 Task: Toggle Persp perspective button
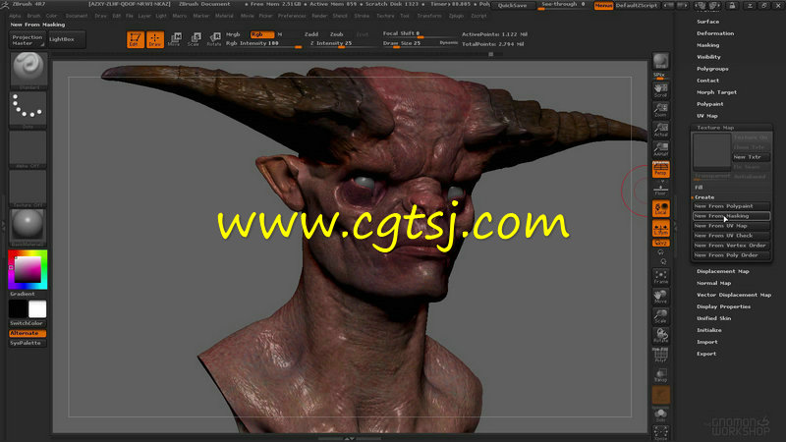[x=660, y=169]
